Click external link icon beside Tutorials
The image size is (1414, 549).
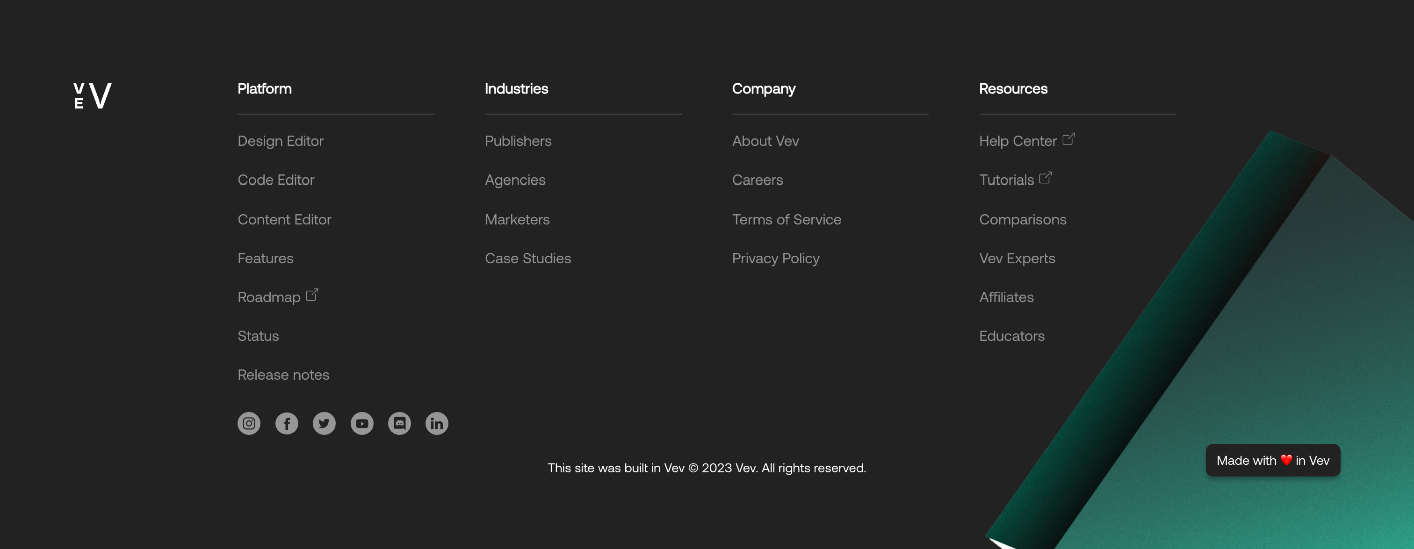[x=1045, y=178]
